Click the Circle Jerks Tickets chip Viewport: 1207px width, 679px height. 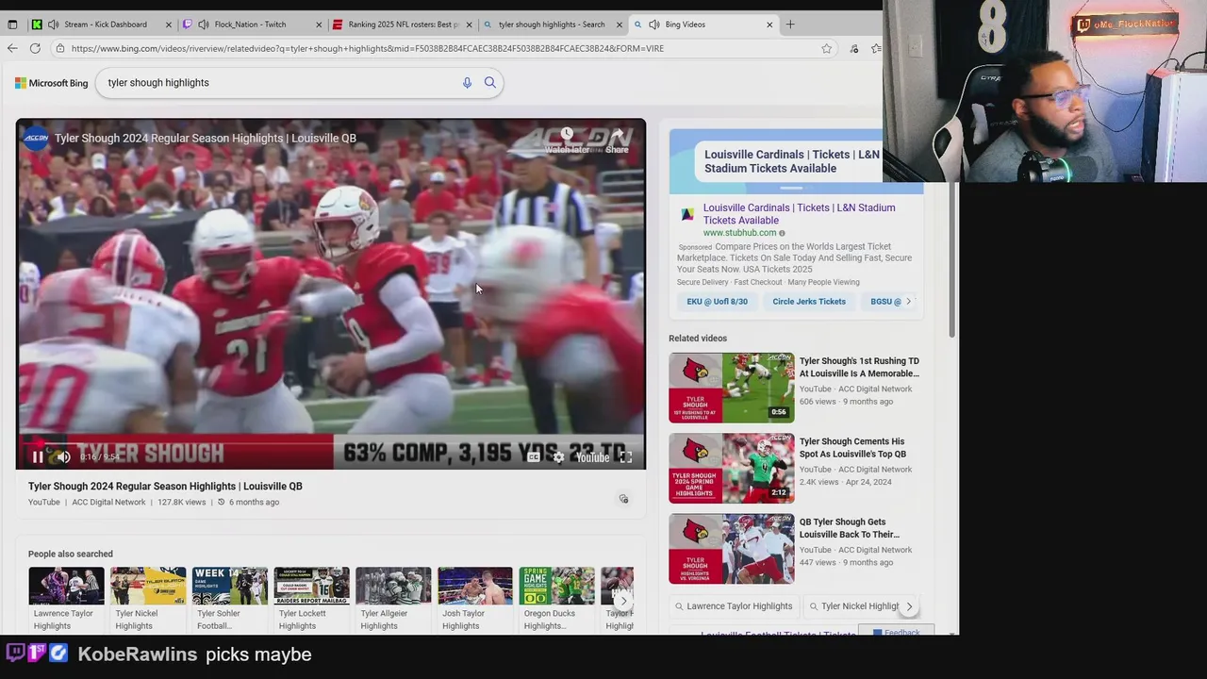pos(809,302)
